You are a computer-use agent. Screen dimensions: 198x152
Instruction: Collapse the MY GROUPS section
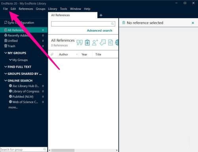coord(6,53)
